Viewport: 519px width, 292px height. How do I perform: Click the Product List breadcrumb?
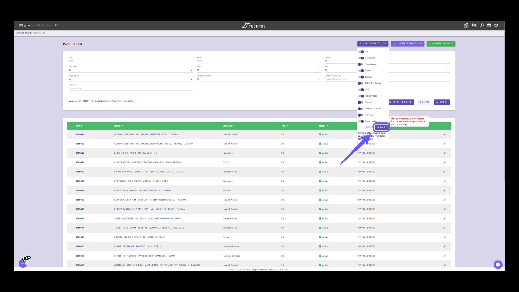[39, 33]
